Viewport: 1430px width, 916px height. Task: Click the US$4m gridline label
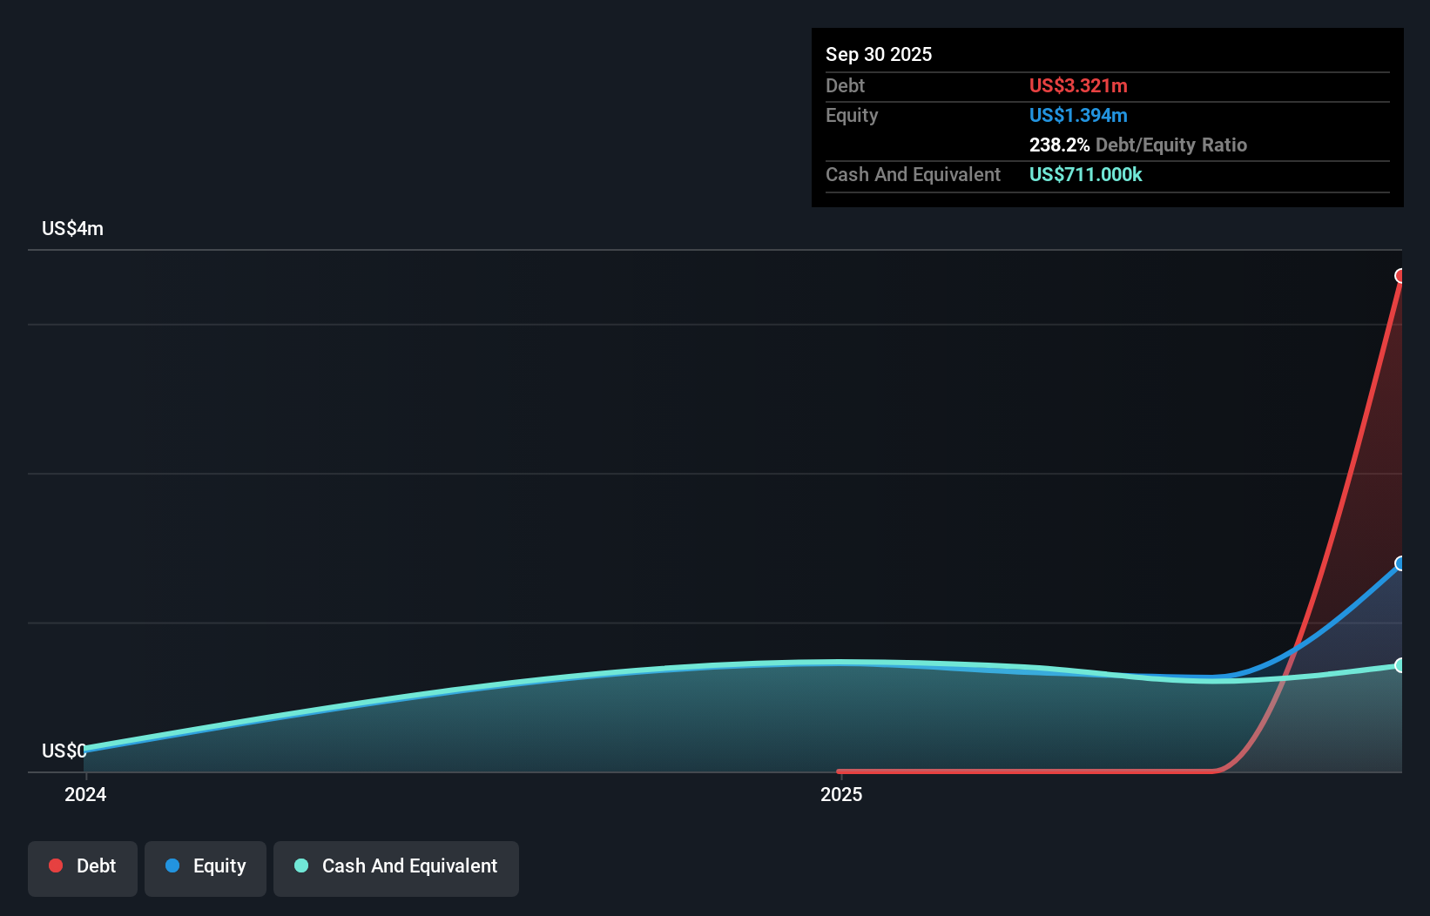click(72, 228)
